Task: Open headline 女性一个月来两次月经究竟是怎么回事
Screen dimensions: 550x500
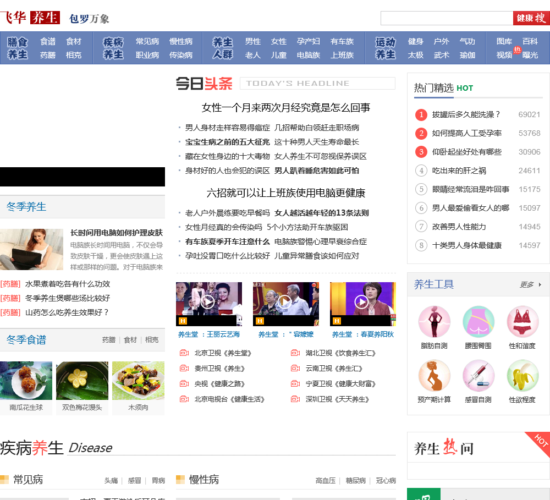Action: coord(286,108)
